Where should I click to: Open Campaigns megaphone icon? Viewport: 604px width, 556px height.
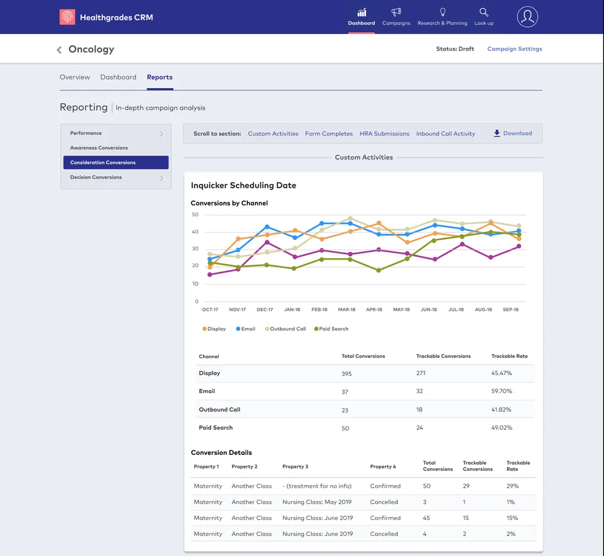pos(396,12)
